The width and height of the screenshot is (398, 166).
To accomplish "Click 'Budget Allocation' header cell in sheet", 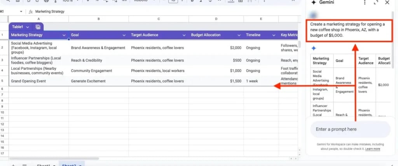I will (x=216, y=35).
